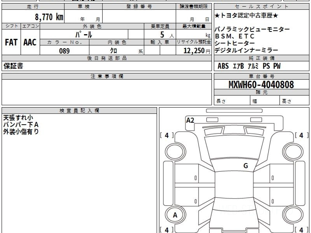
Task: Select the PS equipment label
Action: 266,66
